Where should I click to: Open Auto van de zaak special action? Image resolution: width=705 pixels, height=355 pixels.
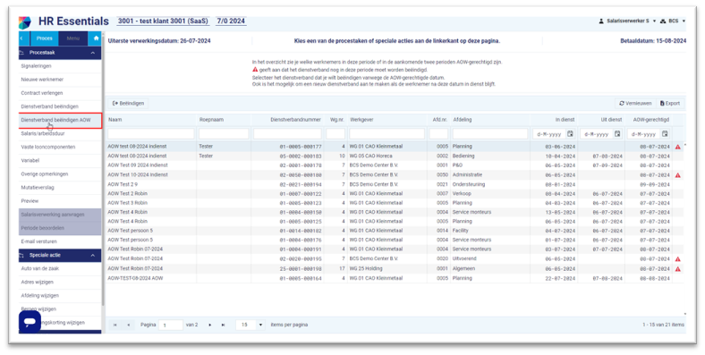60,269
